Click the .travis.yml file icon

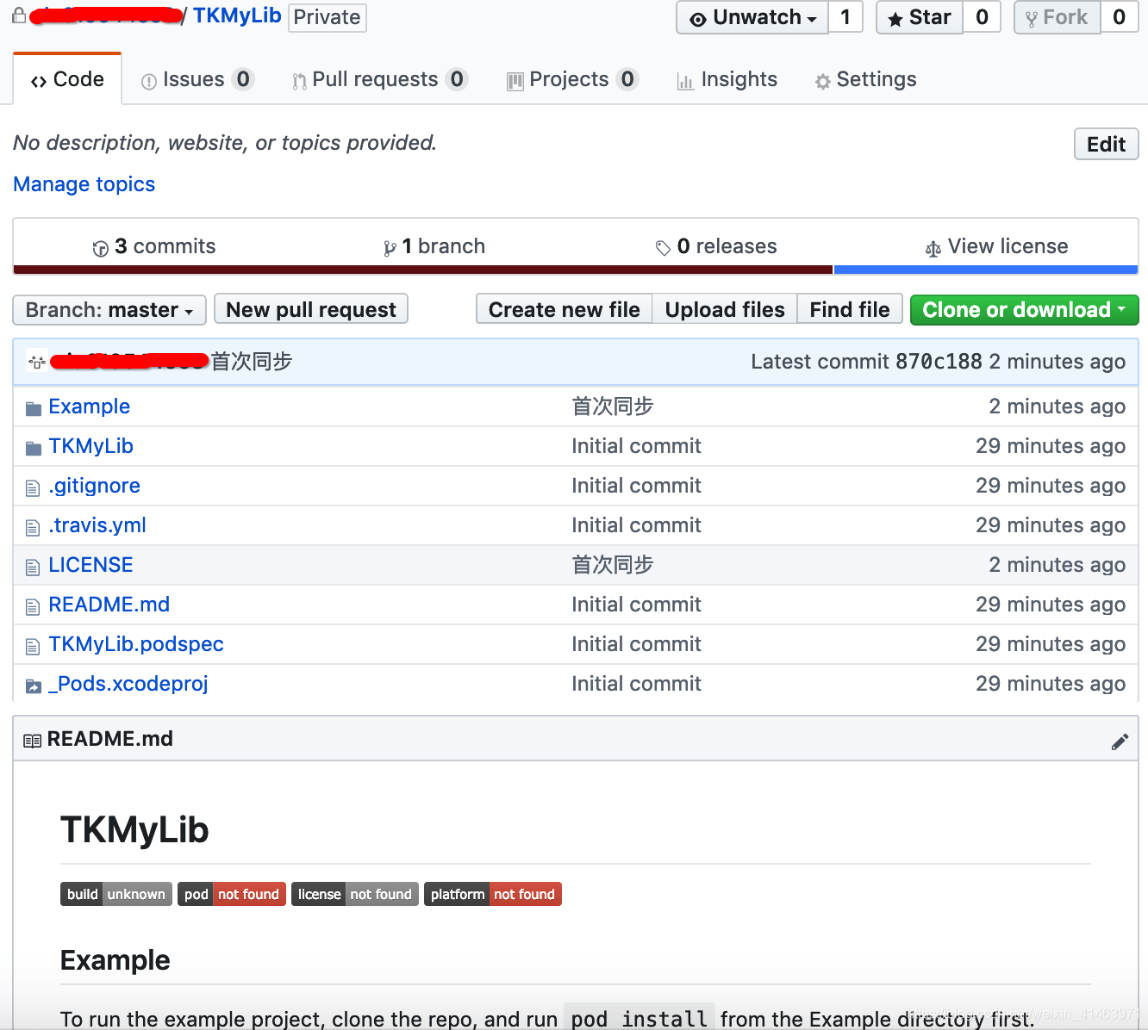33,528
